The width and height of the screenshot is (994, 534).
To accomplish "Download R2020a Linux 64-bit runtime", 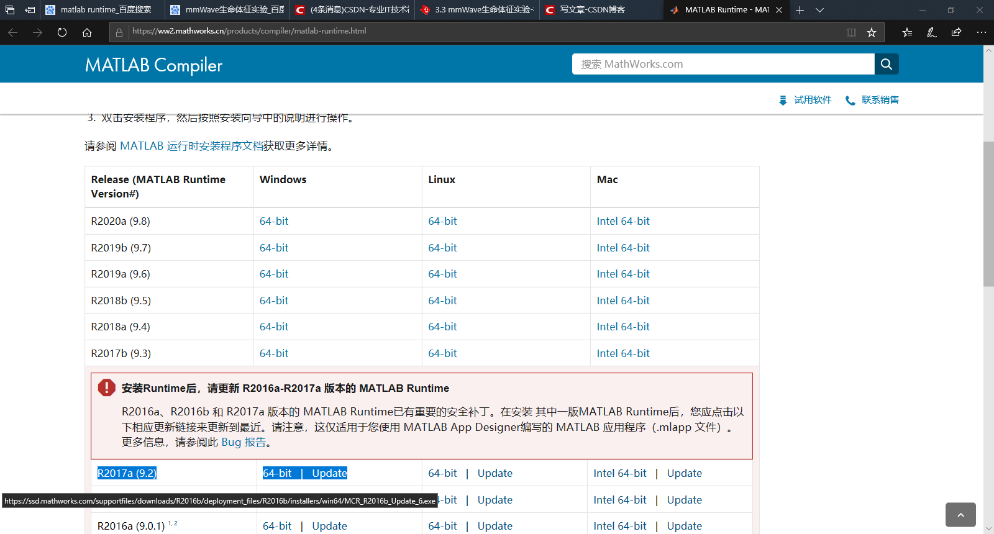I will click(442, 221).
